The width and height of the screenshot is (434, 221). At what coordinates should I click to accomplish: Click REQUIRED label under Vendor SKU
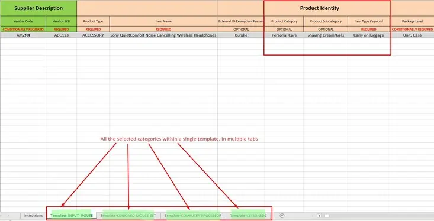point(61,30)
